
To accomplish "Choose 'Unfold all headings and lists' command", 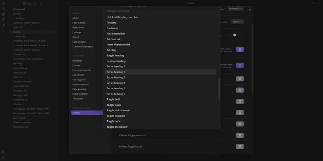I will pos(161,17).
